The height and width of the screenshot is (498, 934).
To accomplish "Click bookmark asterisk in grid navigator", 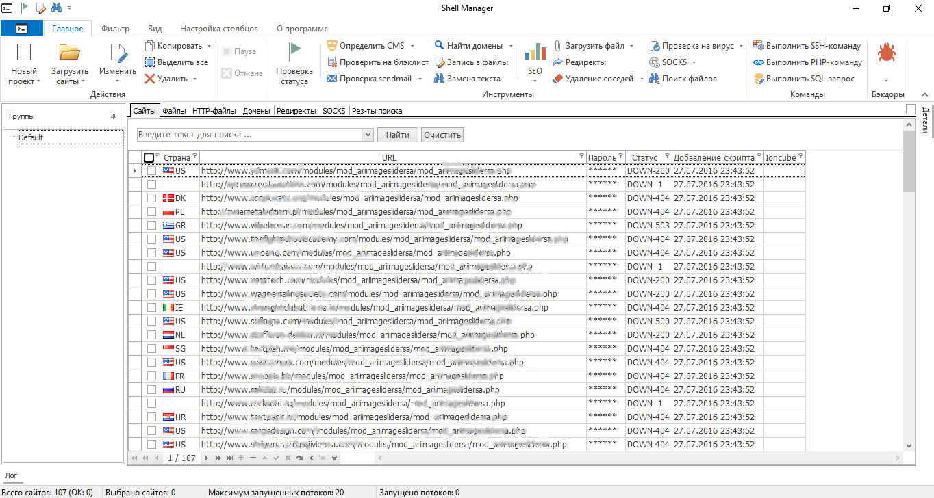I will 312,458.
